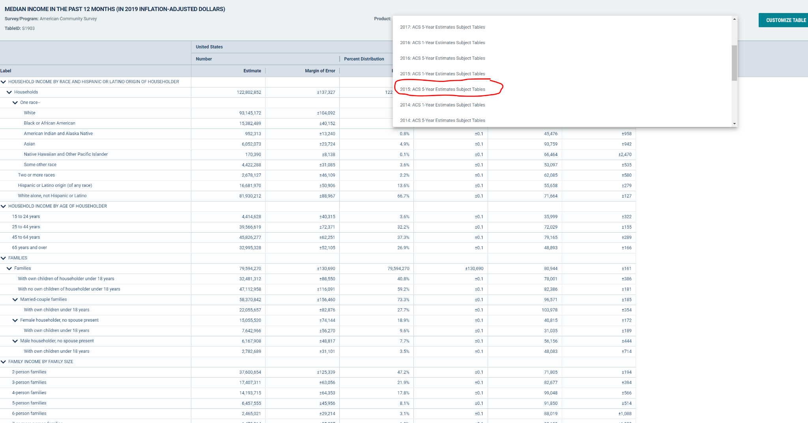808x423 pixels.
Task: Click the Number sub-header
Action: [x=204, y=59]
